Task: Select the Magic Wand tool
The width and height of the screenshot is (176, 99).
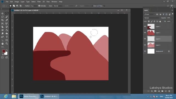Action: pyautogui.click(x=7, y=17)
